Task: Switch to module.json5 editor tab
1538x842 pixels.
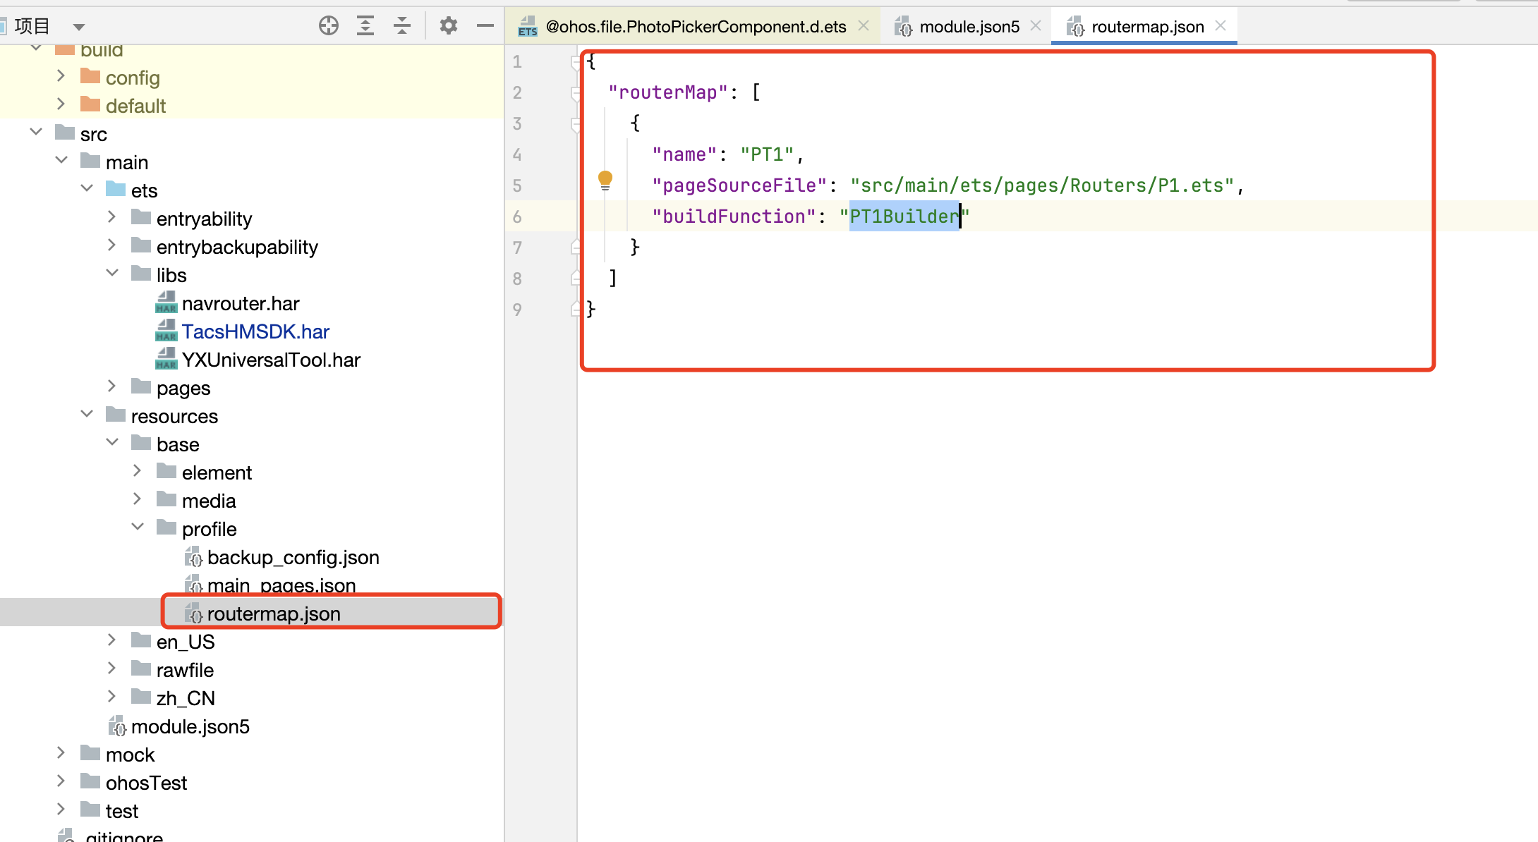Action: (969, 27)
